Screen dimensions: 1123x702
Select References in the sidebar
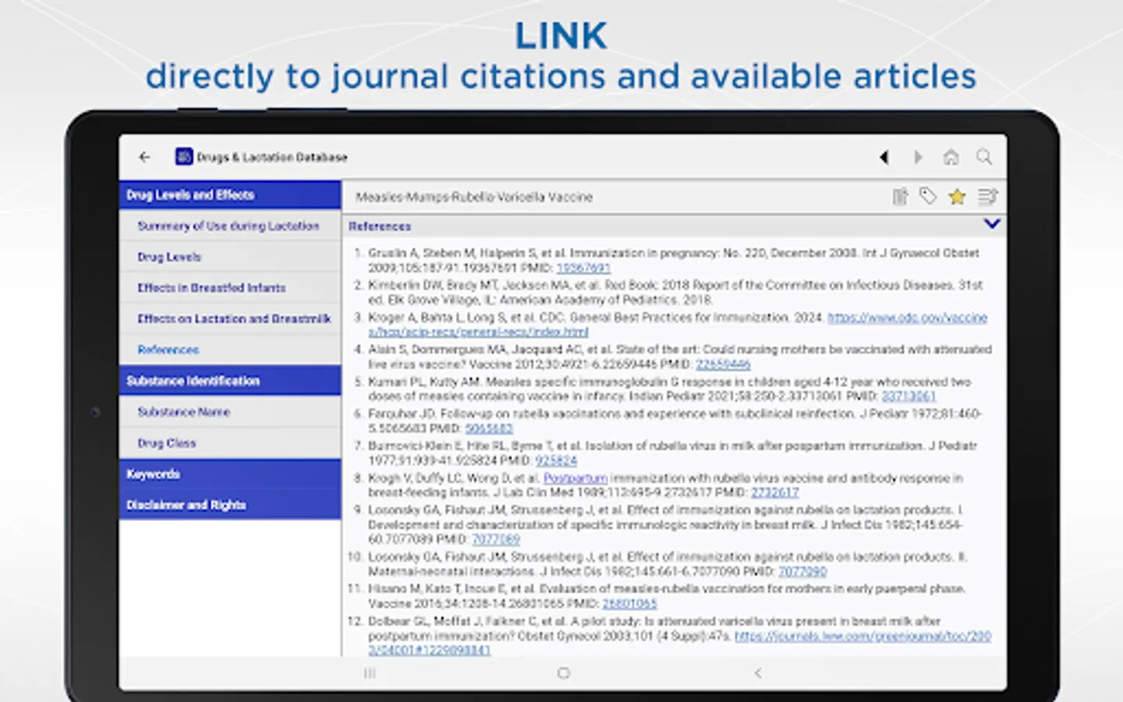pos(230,349)
